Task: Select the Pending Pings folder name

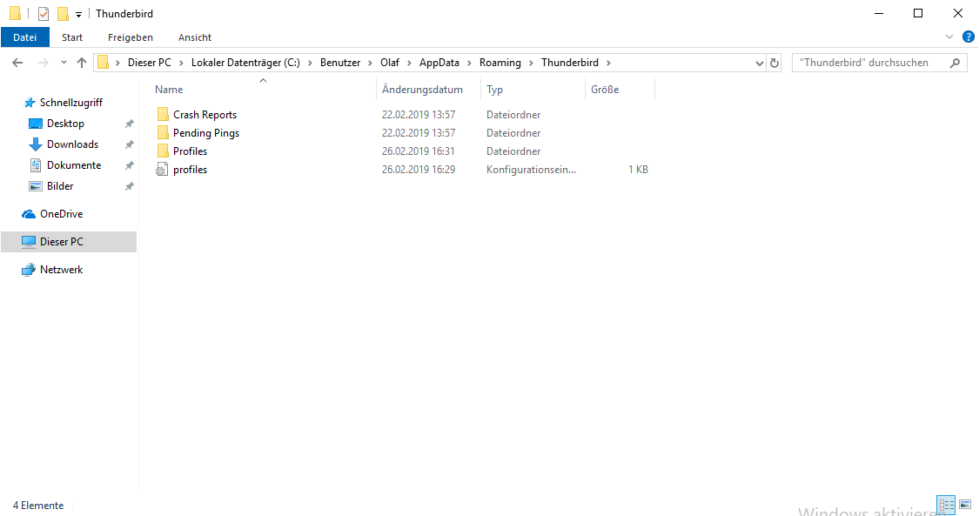Action: [206, 133]
